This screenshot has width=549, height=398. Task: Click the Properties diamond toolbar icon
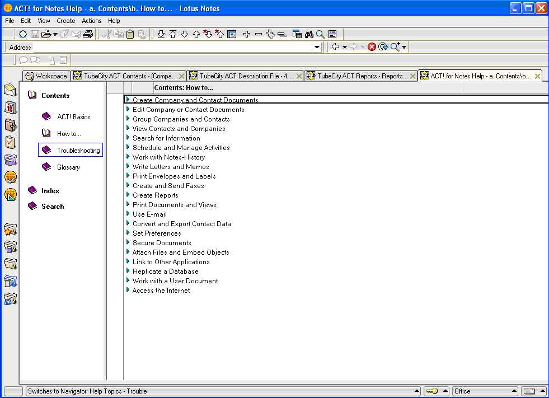coord(23,34)
